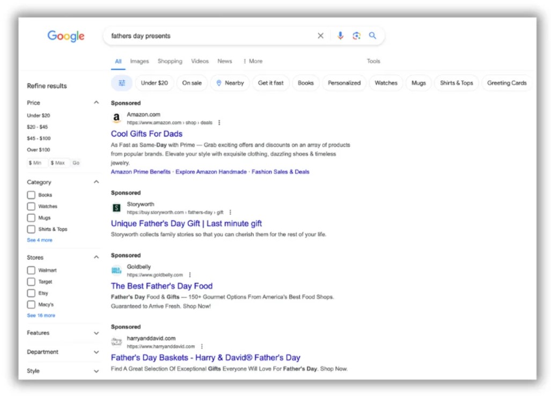Open the News tab
Viewport: 551px width, 396px height.
pos(225,61)
